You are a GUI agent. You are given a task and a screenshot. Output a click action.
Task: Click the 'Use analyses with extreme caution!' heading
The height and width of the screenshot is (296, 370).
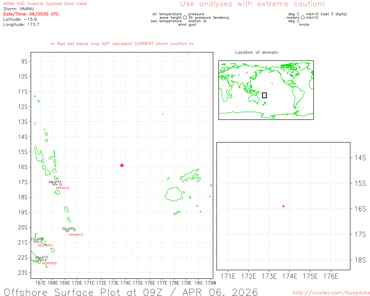click(x=252, y=4)
